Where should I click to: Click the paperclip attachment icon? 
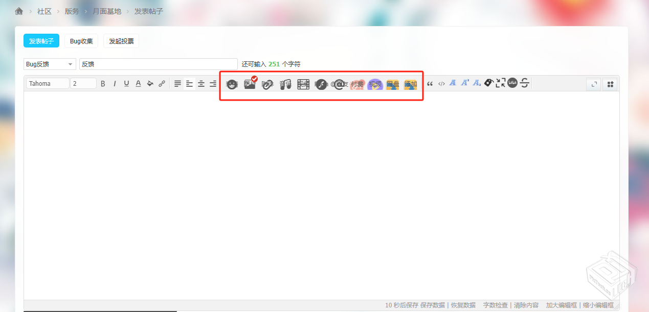coord(267,85)
